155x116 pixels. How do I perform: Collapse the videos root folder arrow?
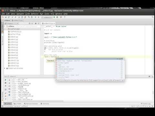coord(5,26)
